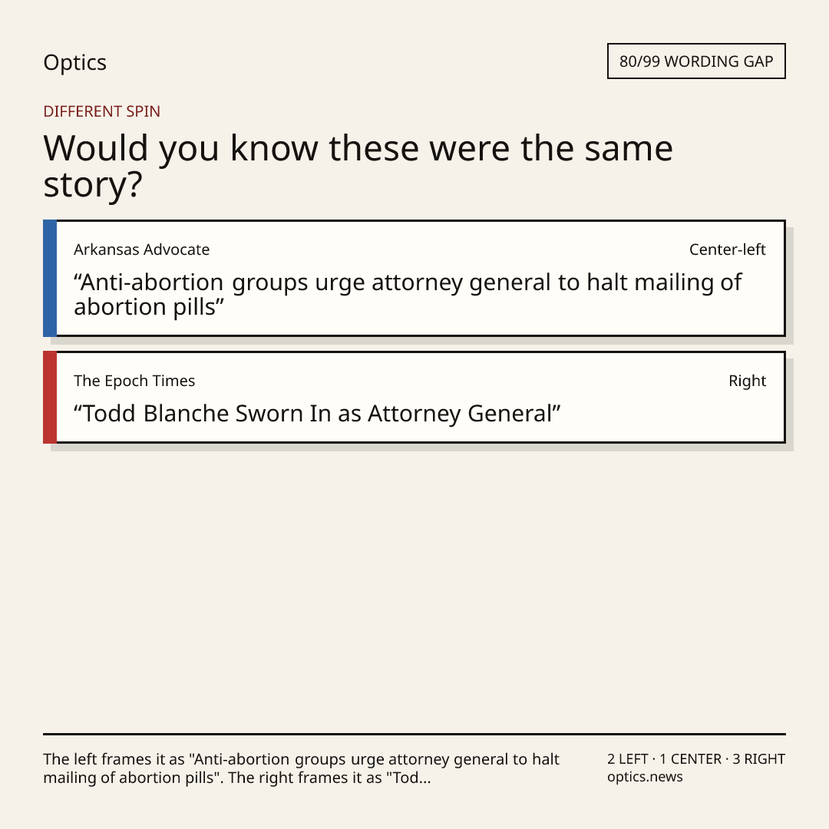Click the red bias bar
Screen dimensions: 829x829
tap(50, 397)
